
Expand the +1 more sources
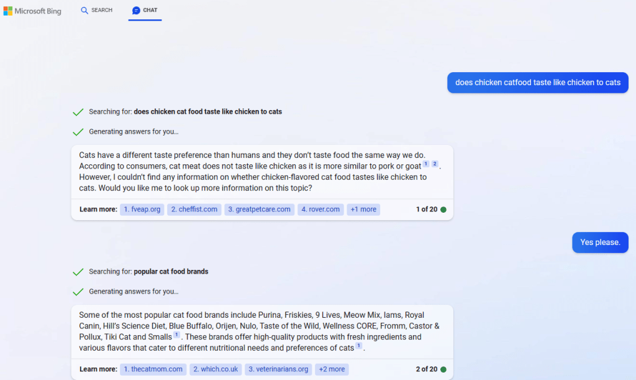pos(363,210)
